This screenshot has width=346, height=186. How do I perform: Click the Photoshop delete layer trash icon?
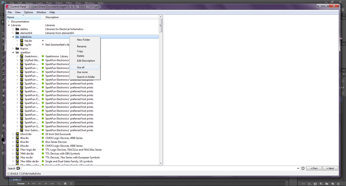338,184
